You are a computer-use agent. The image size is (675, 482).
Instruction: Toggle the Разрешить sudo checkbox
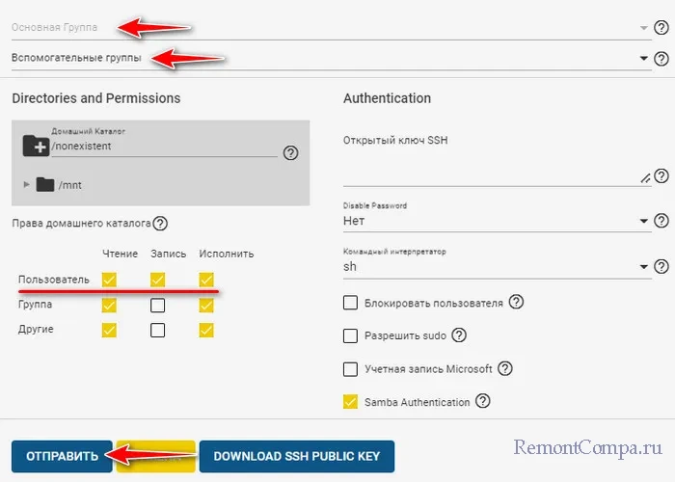tap(351, 335)
